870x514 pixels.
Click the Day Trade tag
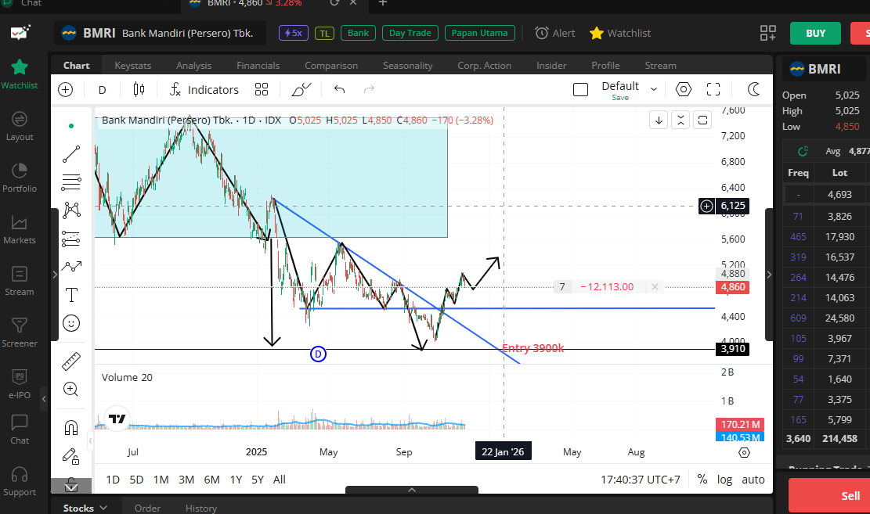click(410, 33)
